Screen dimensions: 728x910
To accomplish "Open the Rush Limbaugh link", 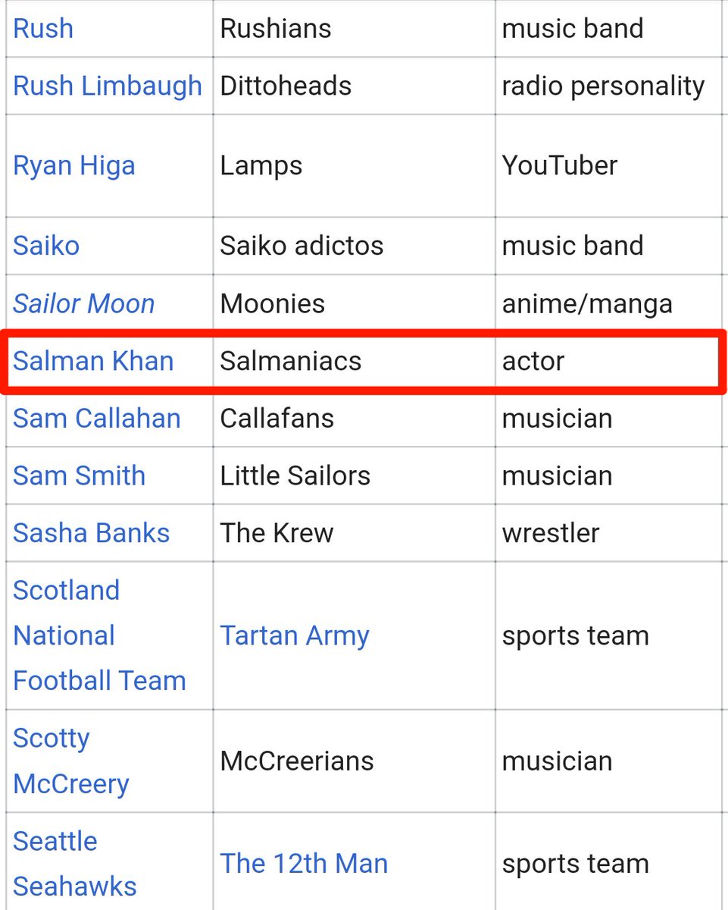I will click(108, 86).
